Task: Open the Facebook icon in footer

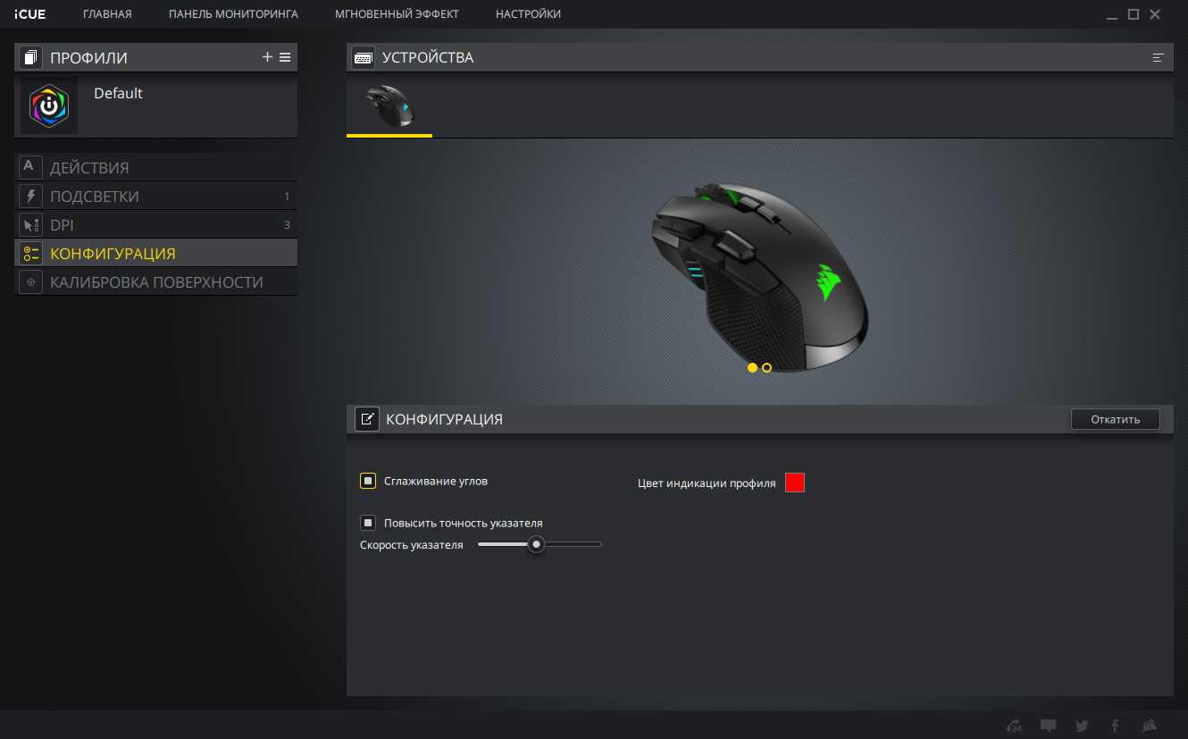Action: tap(1115, 726)
